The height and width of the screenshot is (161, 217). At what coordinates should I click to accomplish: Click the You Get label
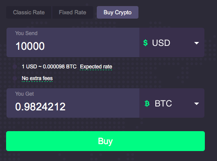[24, 94]
